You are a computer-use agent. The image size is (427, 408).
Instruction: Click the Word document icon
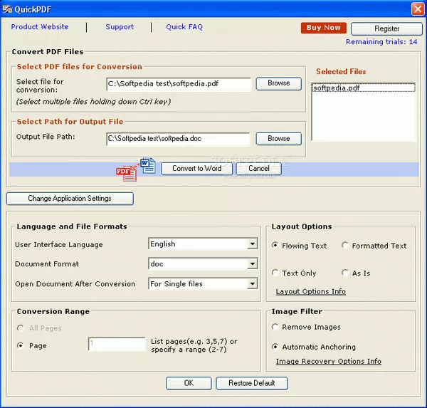click(148, 166)
